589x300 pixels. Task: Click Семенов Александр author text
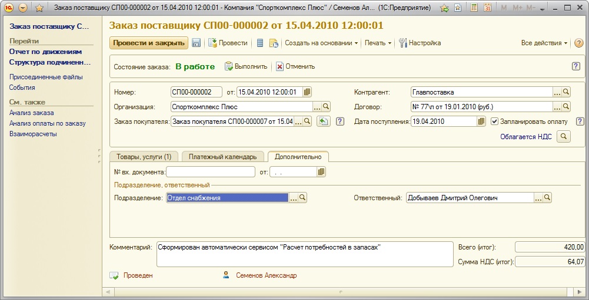tap(267, 275)
